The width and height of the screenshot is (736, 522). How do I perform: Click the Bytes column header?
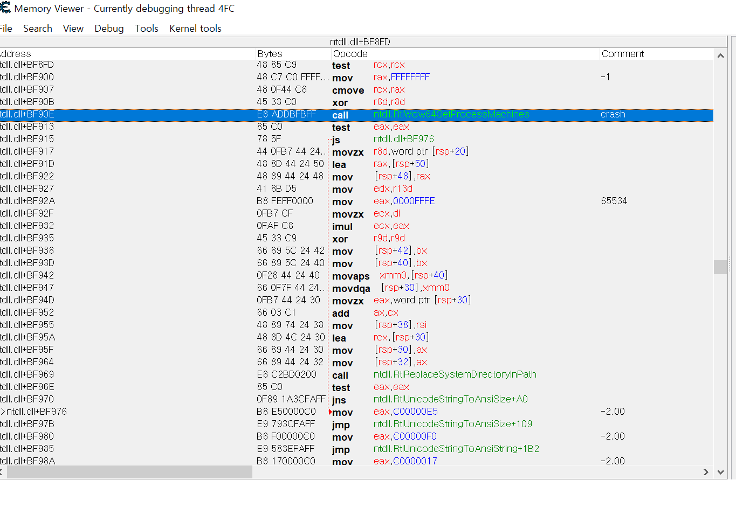(x=270, y=53)
